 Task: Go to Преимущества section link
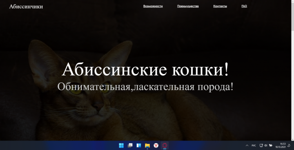pyautogui.click(x=188, y=6)
